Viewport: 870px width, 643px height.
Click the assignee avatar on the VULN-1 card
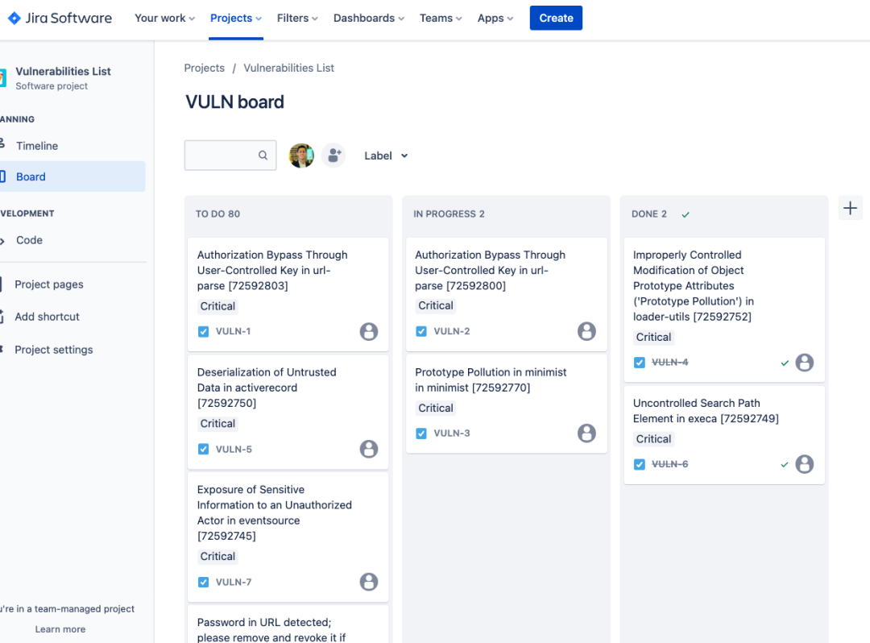click(x=369, y=331)
